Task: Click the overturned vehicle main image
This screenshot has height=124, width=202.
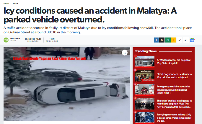Action: point(67,84)
